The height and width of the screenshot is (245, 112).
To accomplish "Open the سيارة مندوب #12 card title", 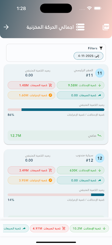I will 85,158.
